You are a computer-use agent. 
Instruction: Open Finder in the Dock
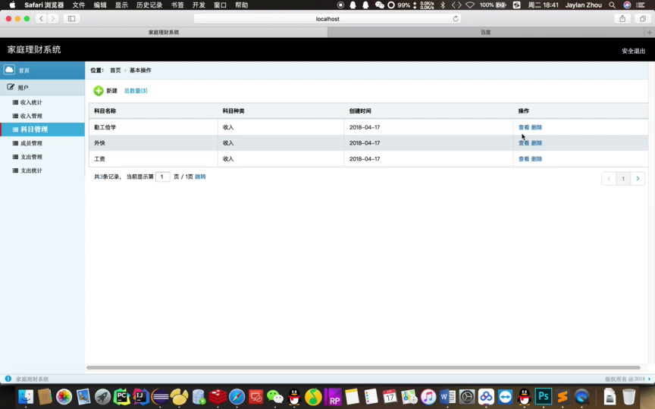click(x=26, y=397)
